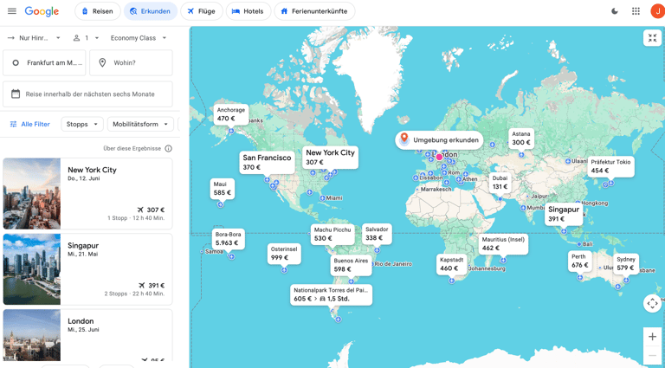Screen dimensions: 665x368
Task: Select the Bora-Bora 5.963 € label
Action: tap(229, 239)
